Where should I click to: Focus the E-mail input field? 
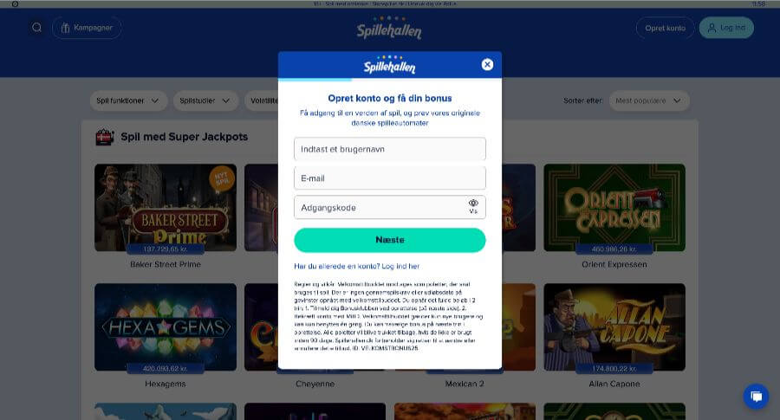click(x=389, y=178)
